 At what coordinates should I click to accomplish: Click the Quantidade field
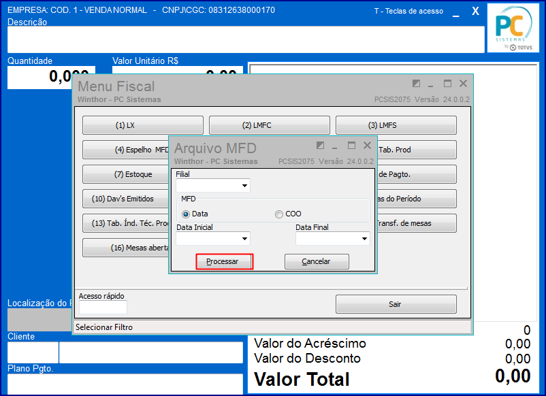51,78
